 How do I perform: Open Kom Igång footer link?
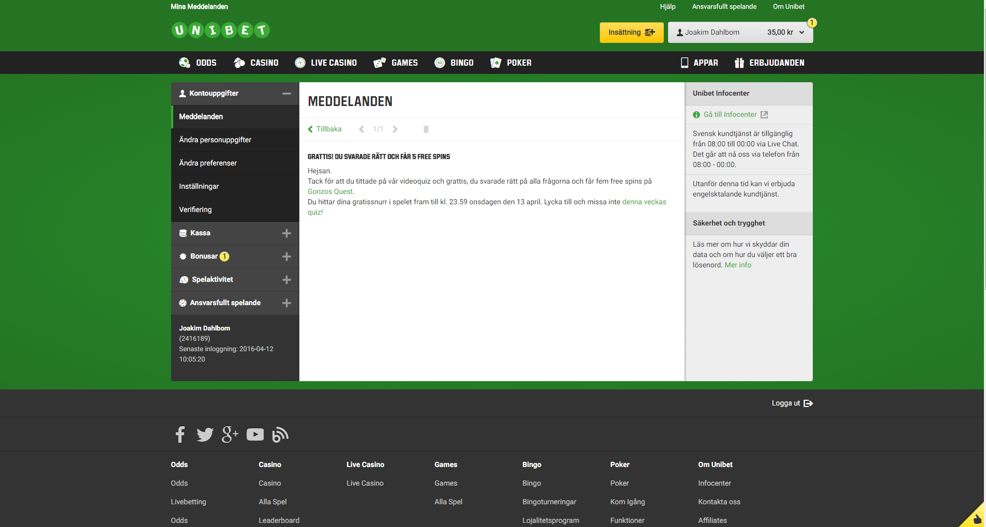[x=627, y=502]
